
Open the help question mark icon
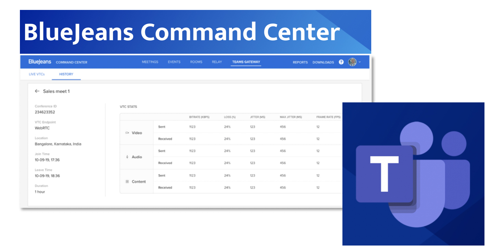(341, 62)
